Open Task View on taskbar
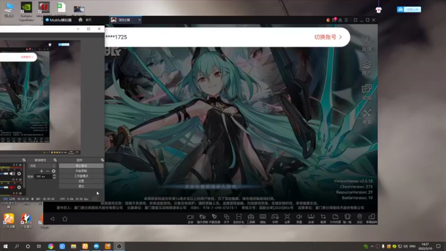446x251 pixels. pos(39,246)
